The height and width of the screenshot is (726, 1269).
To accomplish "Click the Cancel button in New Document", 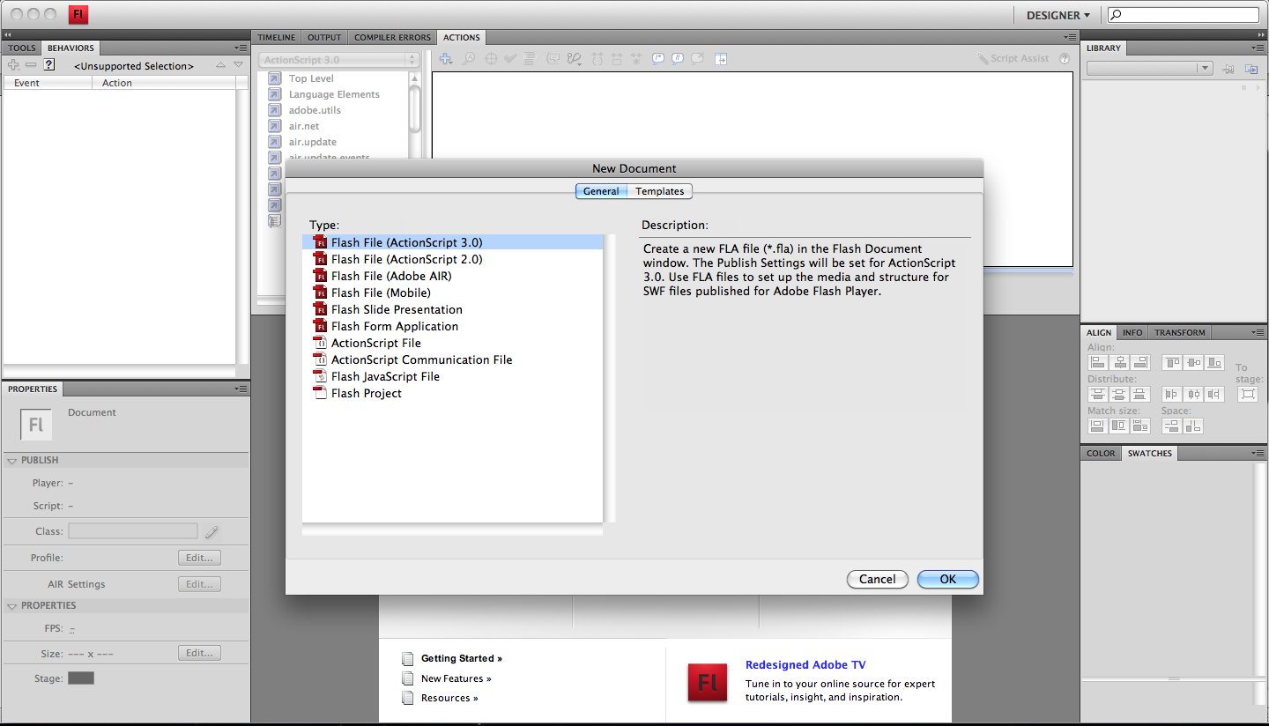I will [878, 579].
